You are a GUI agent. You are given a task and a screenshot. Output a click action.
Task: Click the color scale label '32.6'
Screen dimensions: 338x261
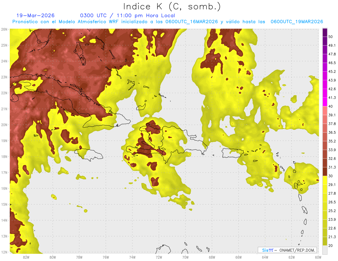[332, 159]
